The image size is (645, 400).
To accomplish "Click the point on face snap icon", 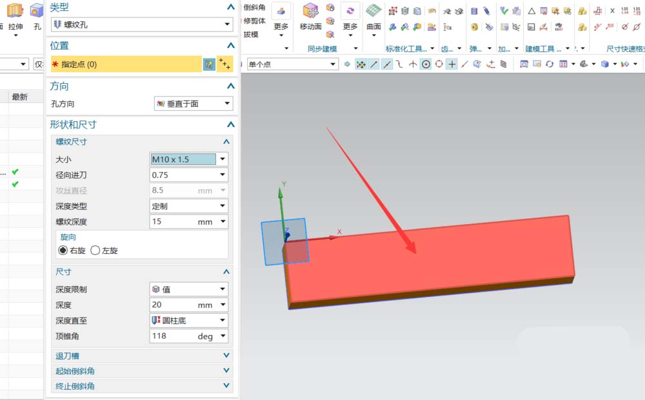I will point(477,64).
